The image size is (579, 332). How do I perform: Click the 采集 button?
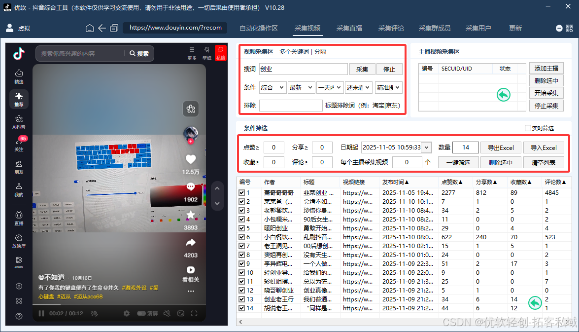click(x=362, y=69)
